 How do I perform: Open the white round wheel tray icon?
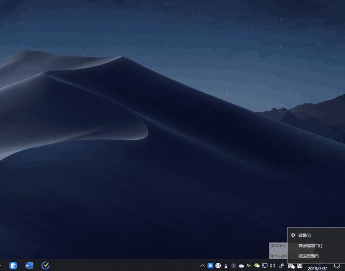pyautogui.click(x=218, y=266)
